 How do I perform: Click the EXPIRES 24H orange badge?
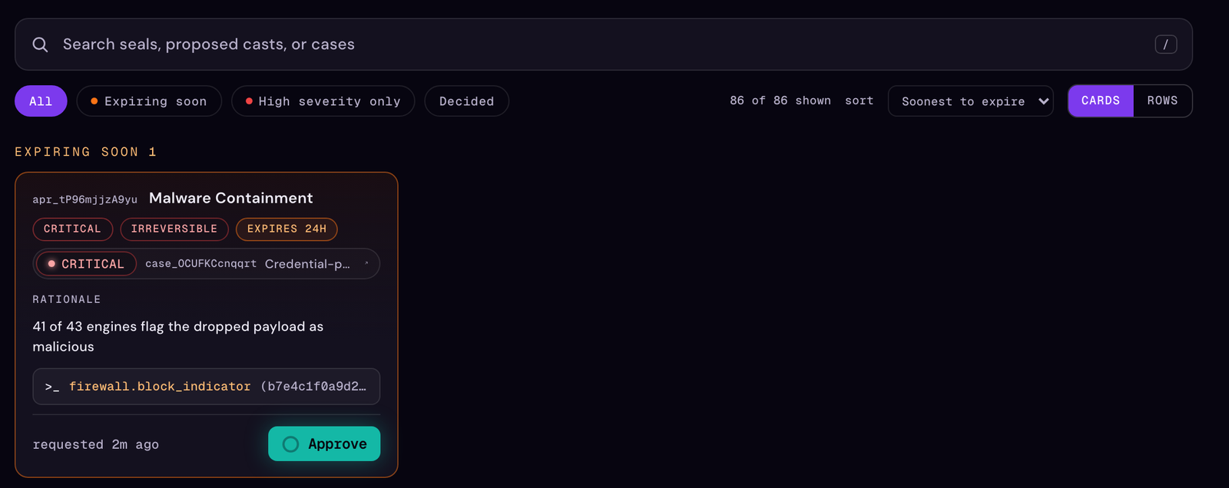287,229
